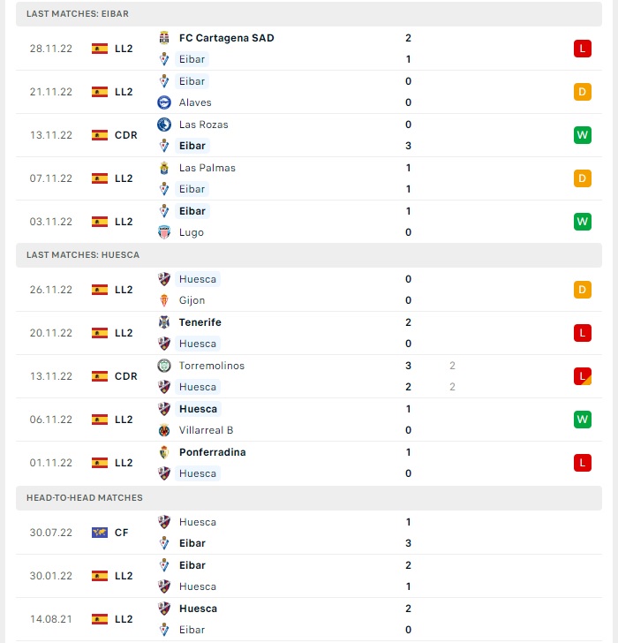
Task: Open the 14.08.21 Huesca vs Eibar match
Action: coord(309,619)
